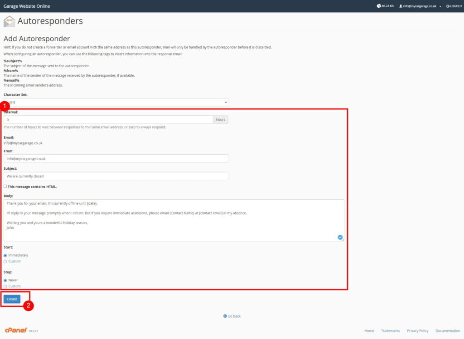This screenshot has width=464, height=339.
Task: Click the Autoresponders AUTO envelope icon
Action: pos(10,21)
